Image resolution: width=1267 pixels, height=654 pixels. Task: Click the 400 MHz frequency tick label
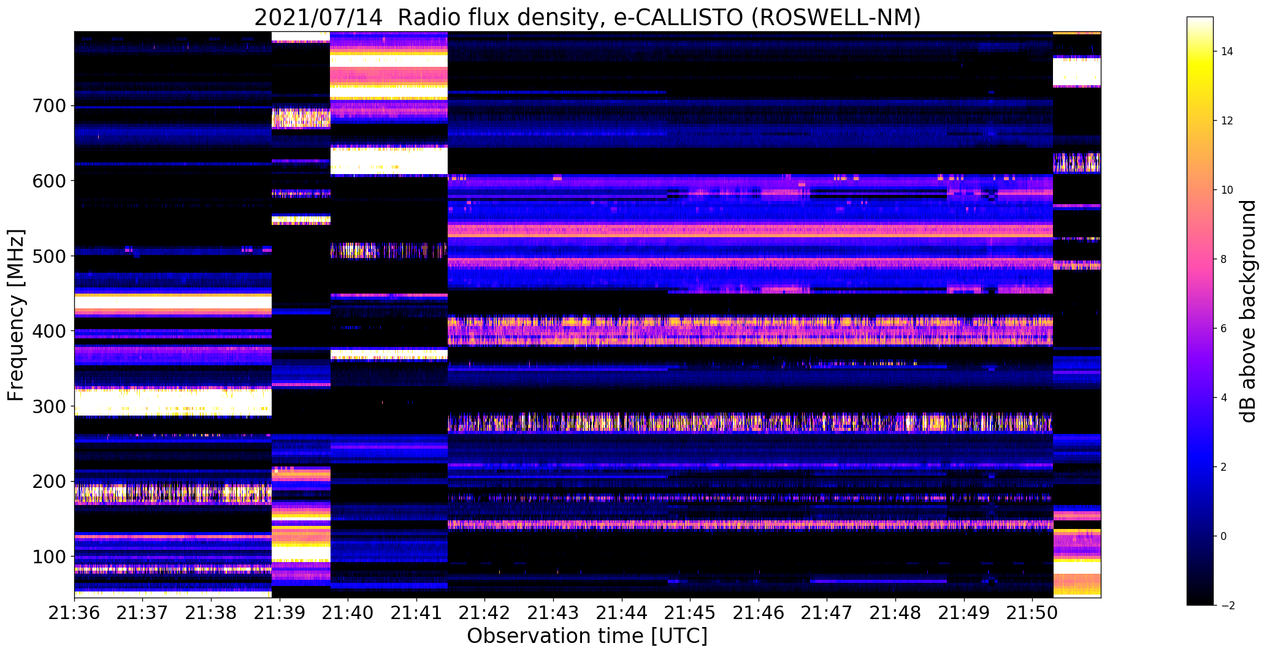(x=48, y=331)
